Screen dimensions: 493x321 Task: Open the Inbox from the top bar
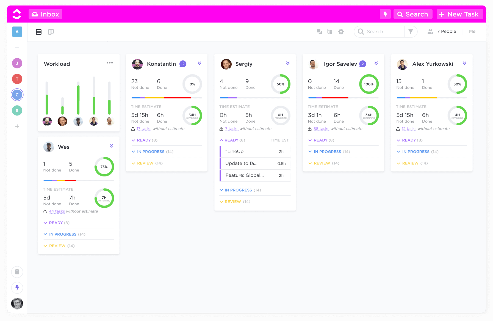45,14
